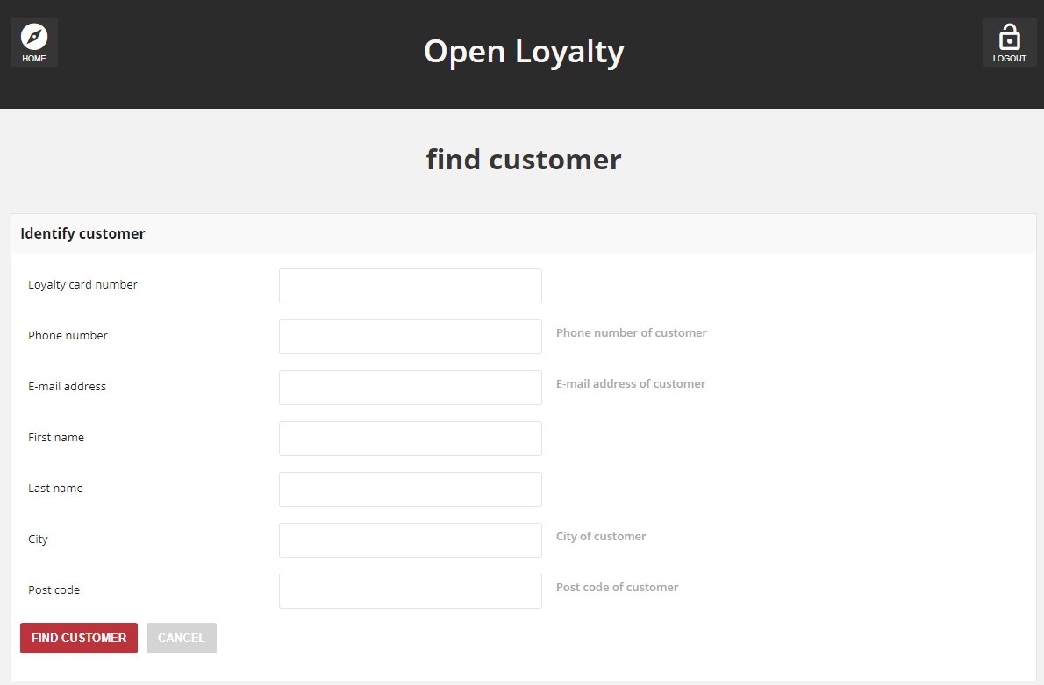Click the "E-mail address" field label
The height and width of the screenshot is (685, 1044).
coord(67,386)
